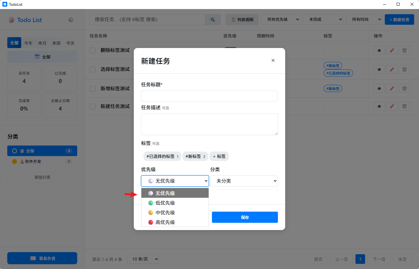Edit the 新建任务测试 task with pencil icon
The height and width of the screenshot is (269, 419).
[x=392, y=106]
